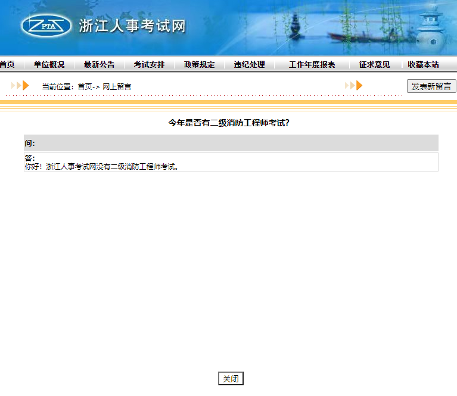Open the 最新公告 section
This screenshot has width=457, height=396.
point(99,64)
